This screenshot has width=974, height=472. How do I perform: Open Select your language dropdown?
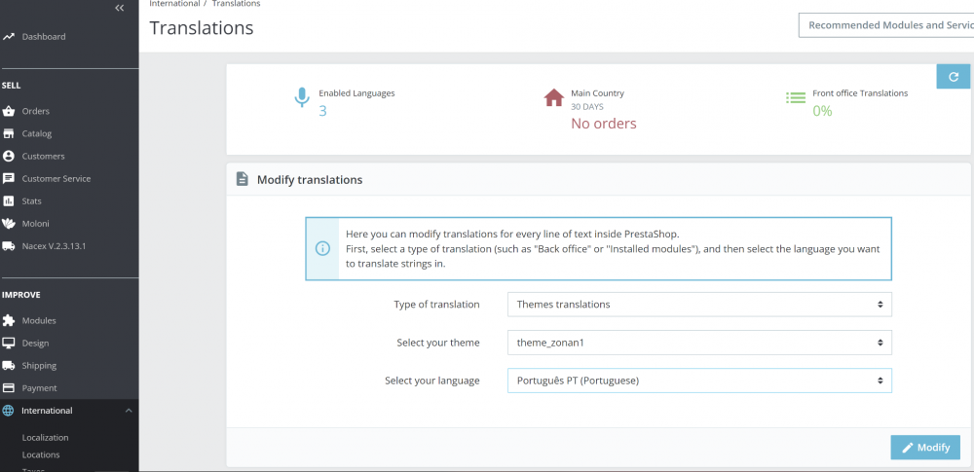(699, 381)
